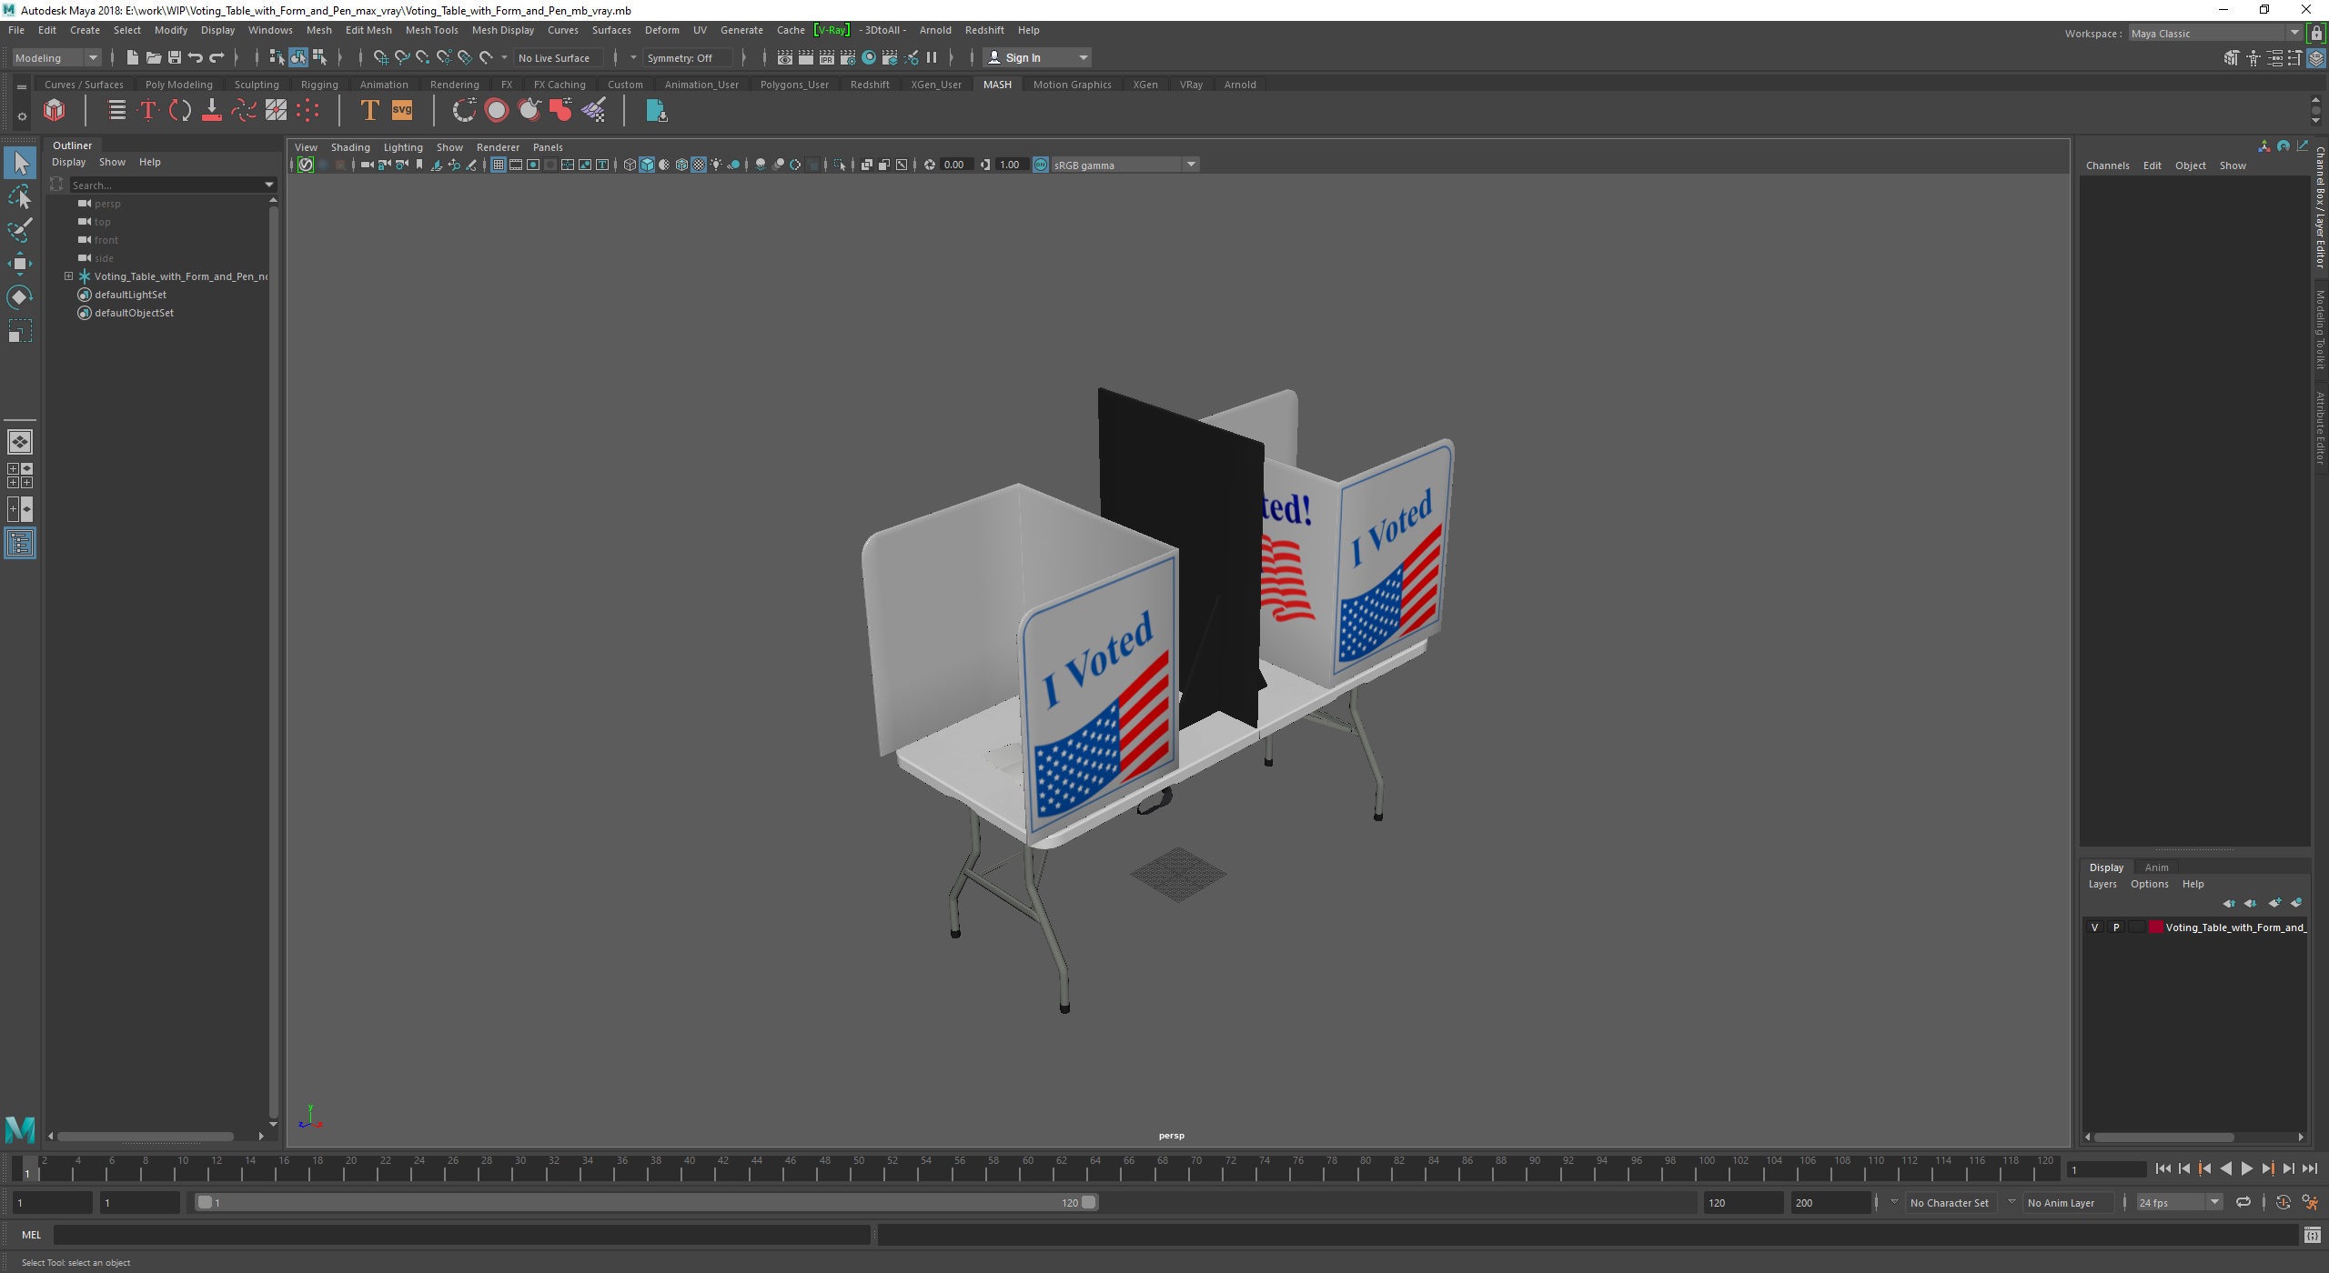The width and height of the screenshot is (2329, 1273).
Task: Select defaultLightSet in Outliner
Action: pos(130,295)
